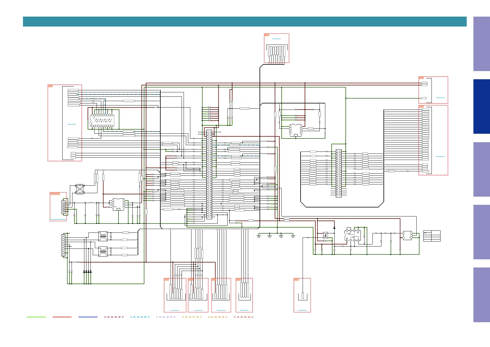Follow the blue link inside the large left connector box
The width and height of the screenshot is (490, 347).
coord(72,124)
